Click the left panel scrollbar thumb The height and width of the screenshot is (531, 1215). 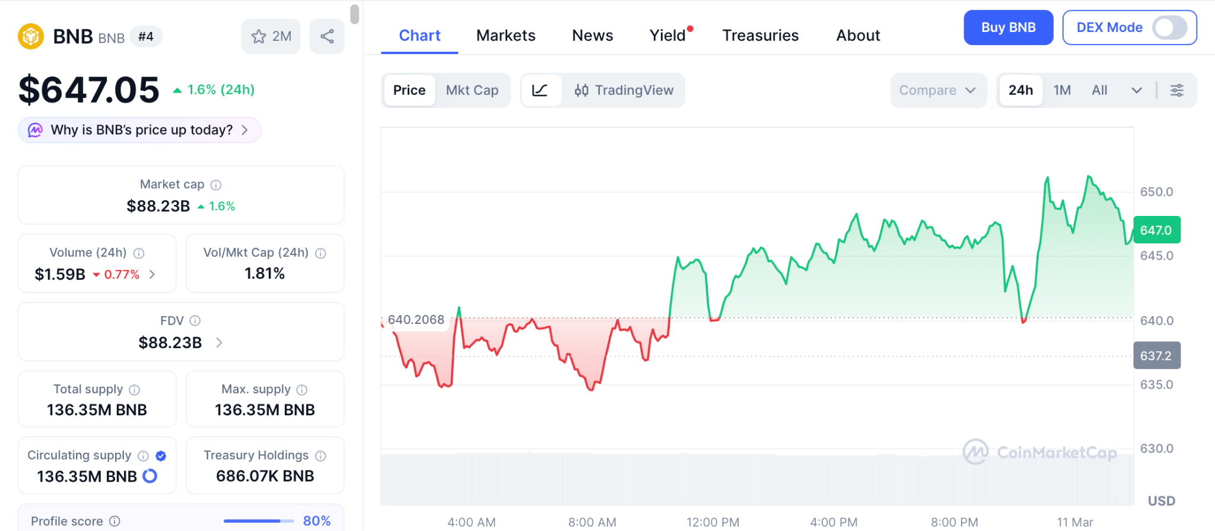[x=355, y=14]
